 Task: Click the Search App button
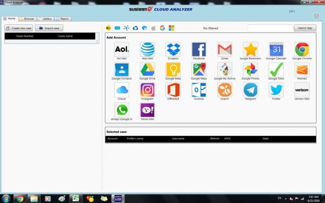305,28
